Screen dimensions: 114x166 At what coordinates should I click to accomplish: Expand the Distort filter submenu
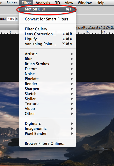48,69
